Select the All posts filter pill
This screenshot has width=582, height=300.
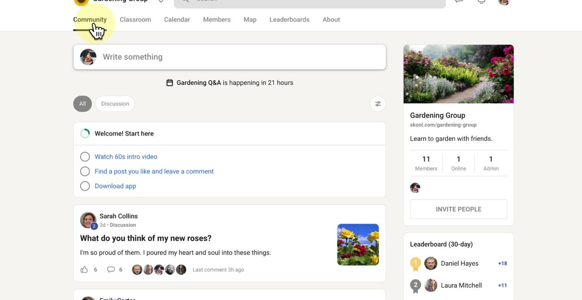[83, 104]
